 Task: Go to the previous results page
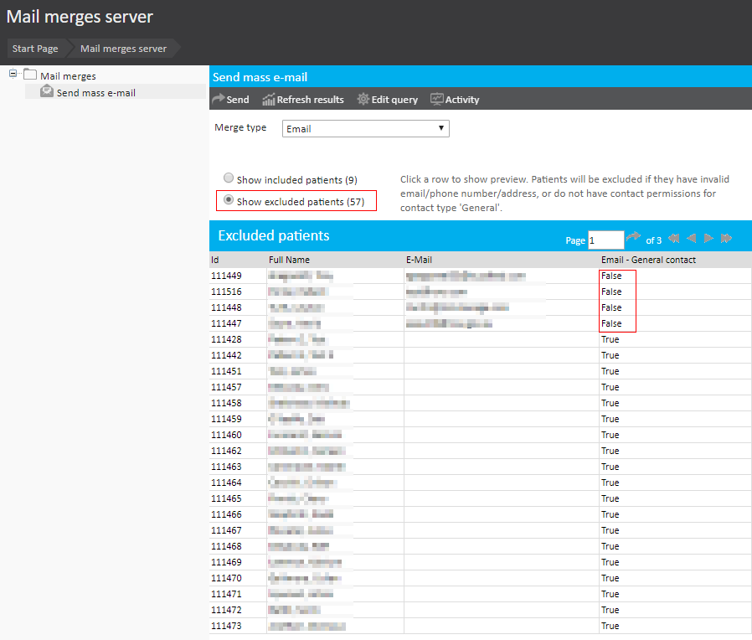(x=691, y=239)
